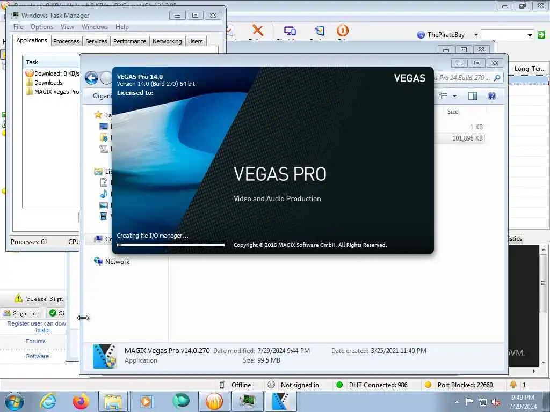Open the Networking tab in Task Manager
The height and width of the screenshot is (412, 550).
pyautogui.click(x=167, y=41)
